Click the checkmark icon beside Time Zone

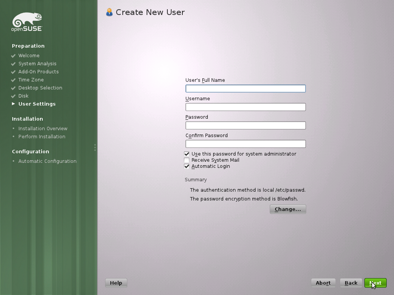point(13,80)
